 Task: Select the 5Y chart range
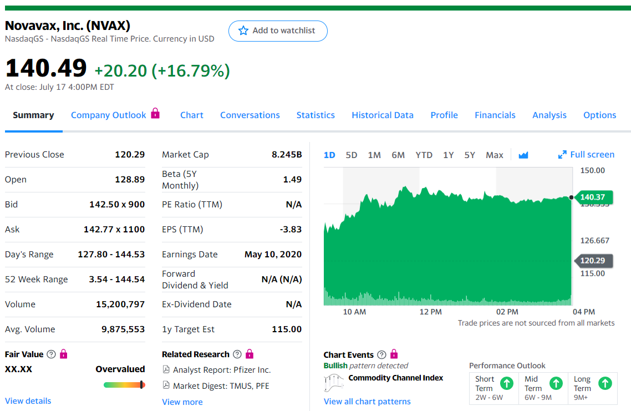coord(470,155)
